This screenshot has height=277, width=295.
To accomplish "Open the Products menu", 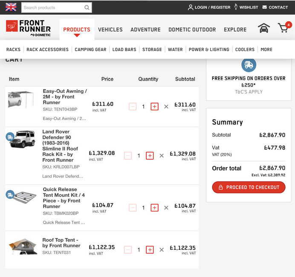I will 77,29.
